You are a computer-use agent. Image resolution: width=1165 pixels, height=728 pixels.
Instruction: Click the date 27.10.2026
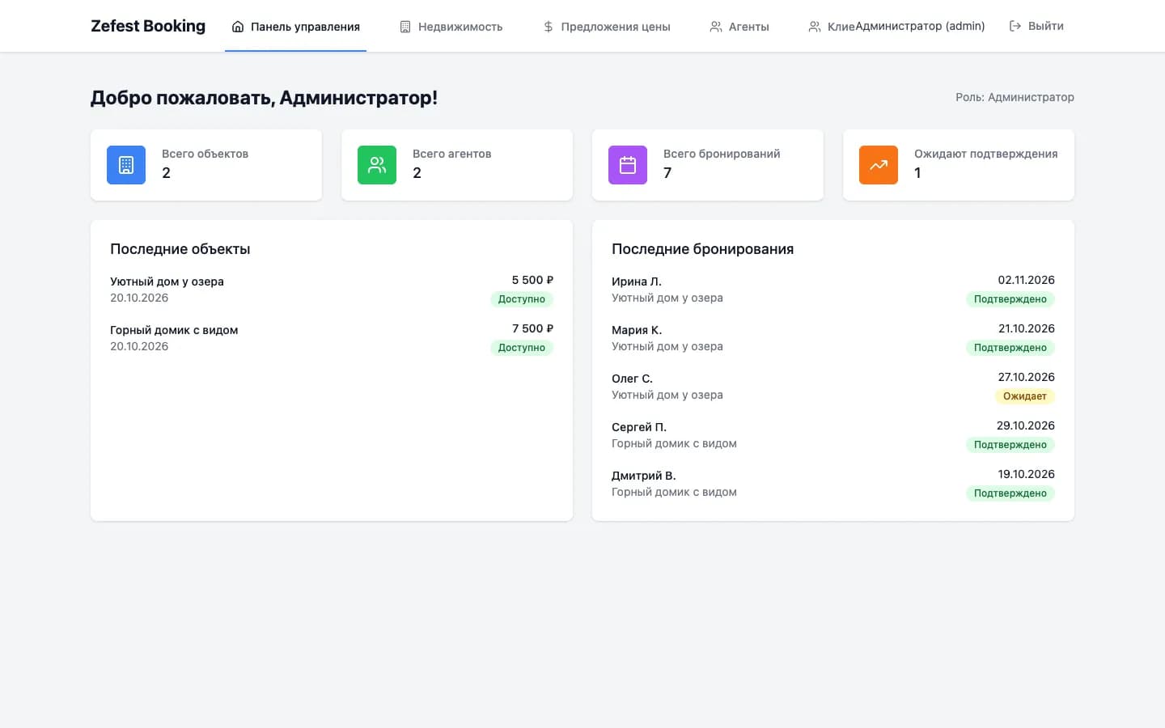(x=1027, y=377)
